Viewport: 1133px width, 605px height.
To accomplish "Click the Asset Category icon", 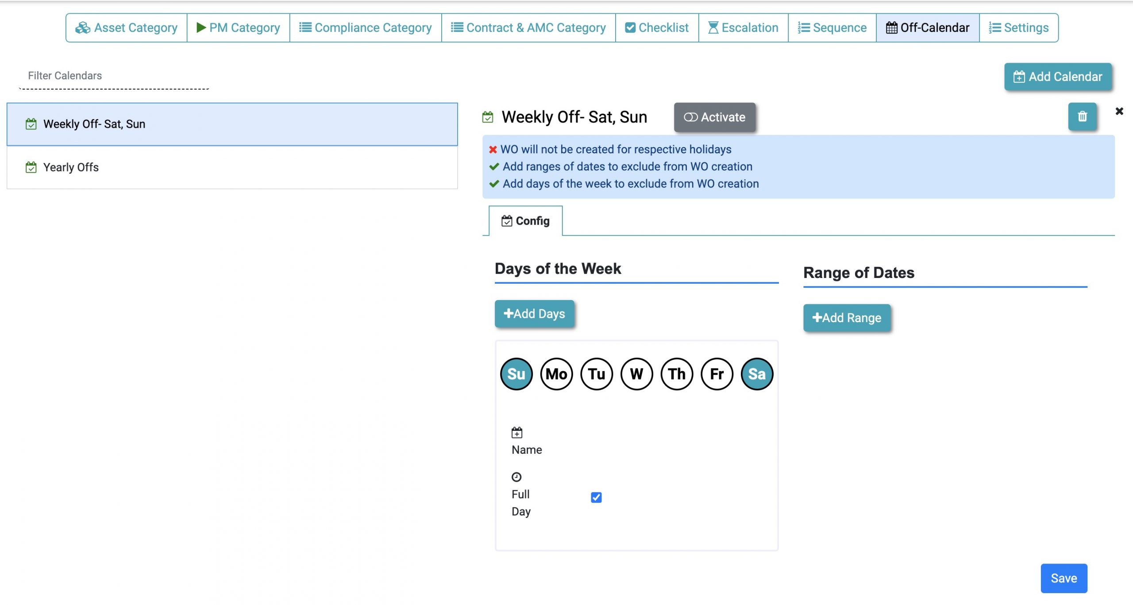I will click(x=82, y=27).
